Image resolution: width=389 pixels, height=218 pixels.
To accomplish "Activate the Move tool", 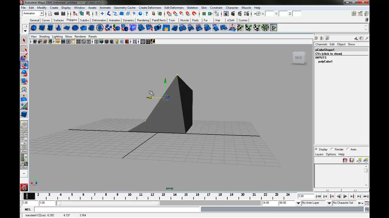I will tap(24, 65).
